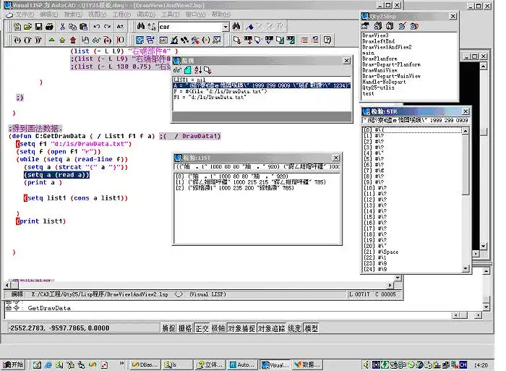Click the 开始 Start button on taskbar
The image size is (506, 371).
point(13,364)
